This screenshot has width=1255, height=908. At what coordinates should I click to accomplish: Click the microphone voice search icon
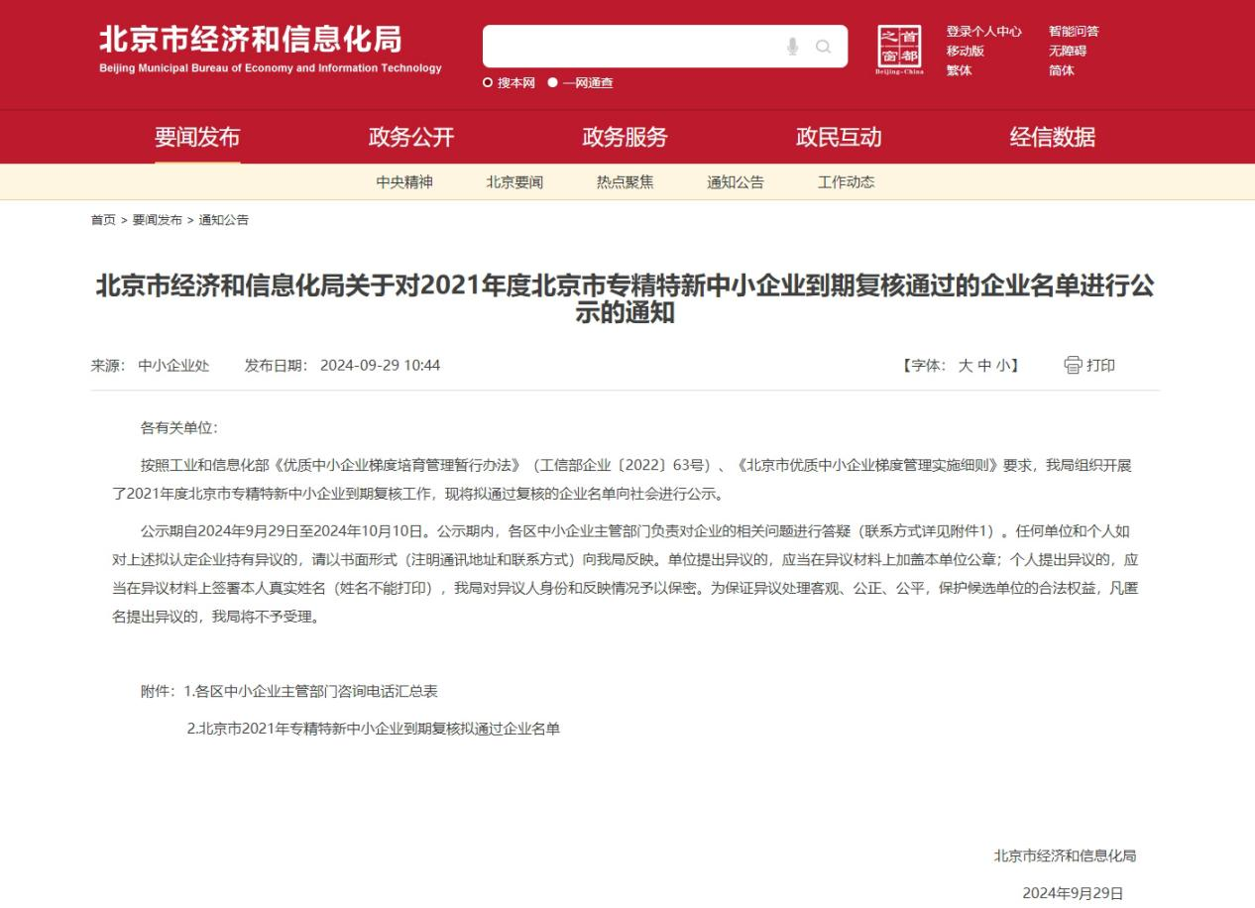click(792, 47)
